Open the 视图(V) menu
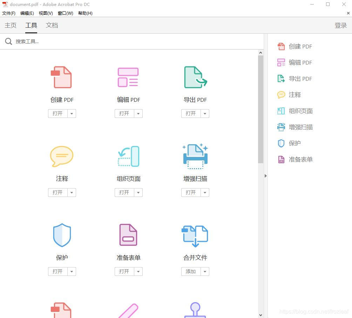 46,13
